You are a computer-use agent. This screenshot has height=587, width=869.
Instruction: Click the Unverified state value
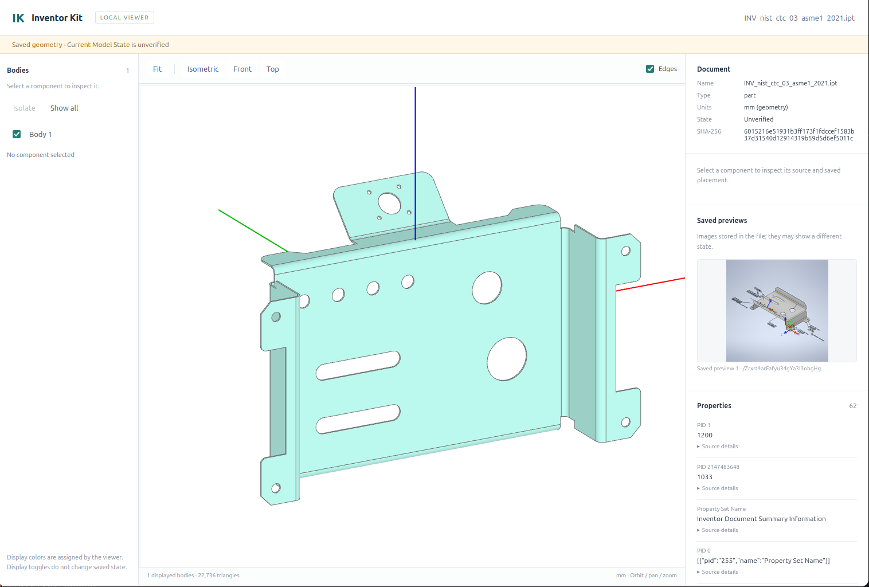[758, 119]
